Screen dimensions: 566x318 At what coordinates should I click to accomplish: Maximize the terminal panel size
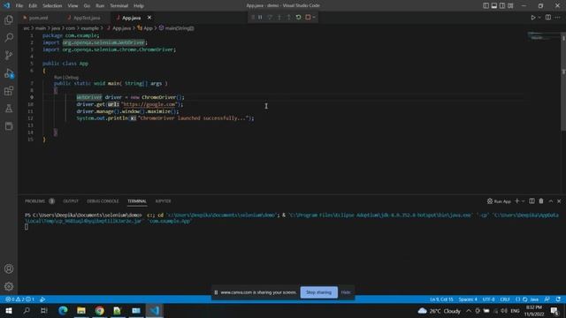pos(551,201)
